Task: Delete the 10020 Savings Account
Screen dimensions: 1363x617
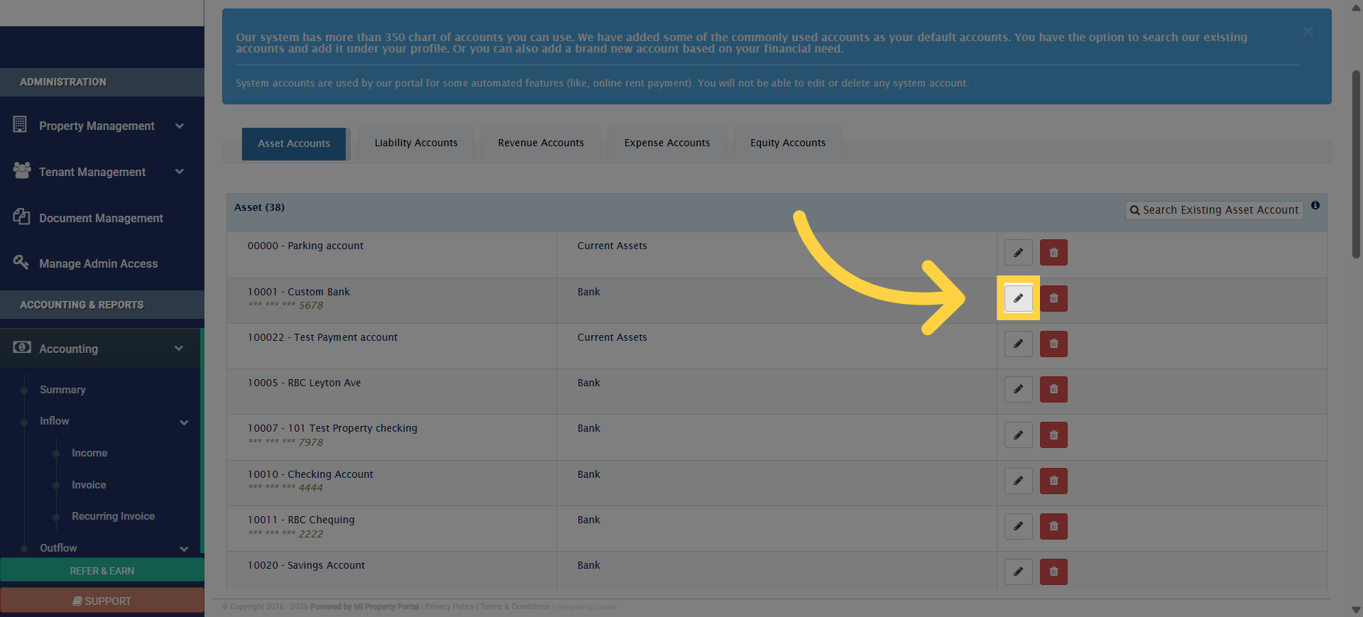Action: [x=1053, y=572]
